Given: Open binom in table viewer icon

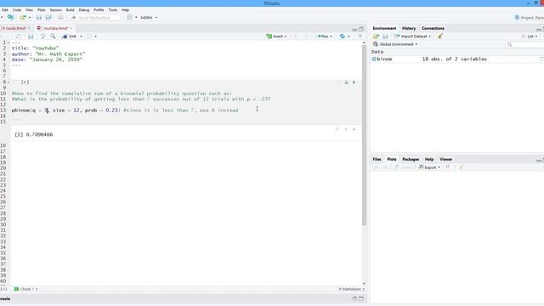Looking at the screenshot, I should click(x=541, y=59).
